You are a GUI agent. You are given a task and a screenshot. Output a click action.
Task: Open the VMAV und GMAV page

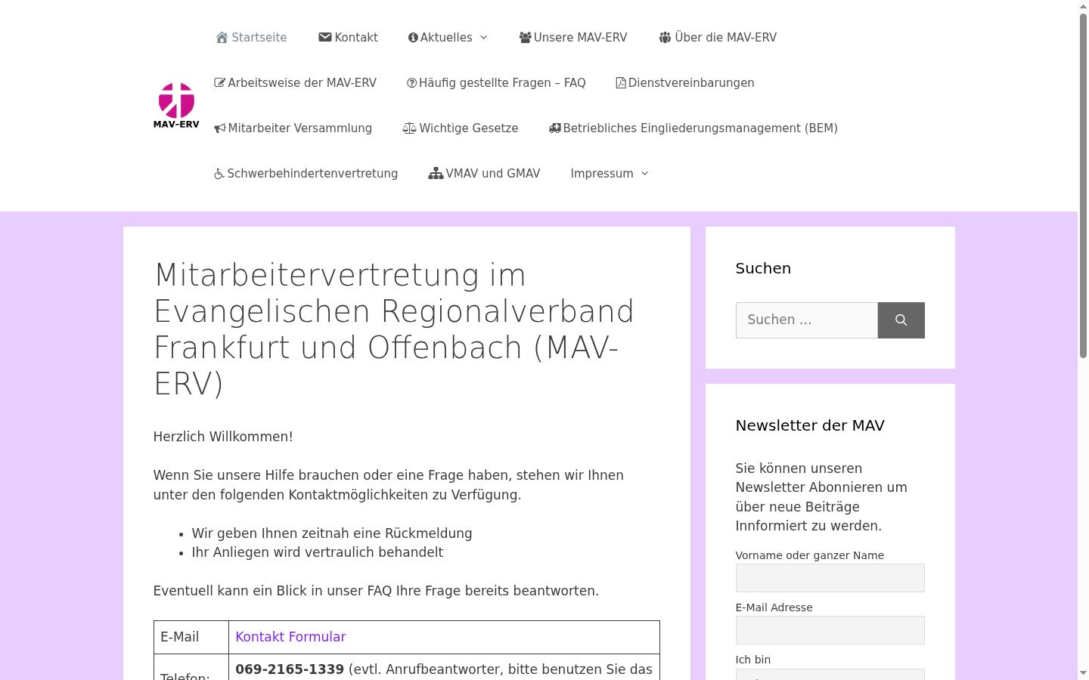click(484, 174)
